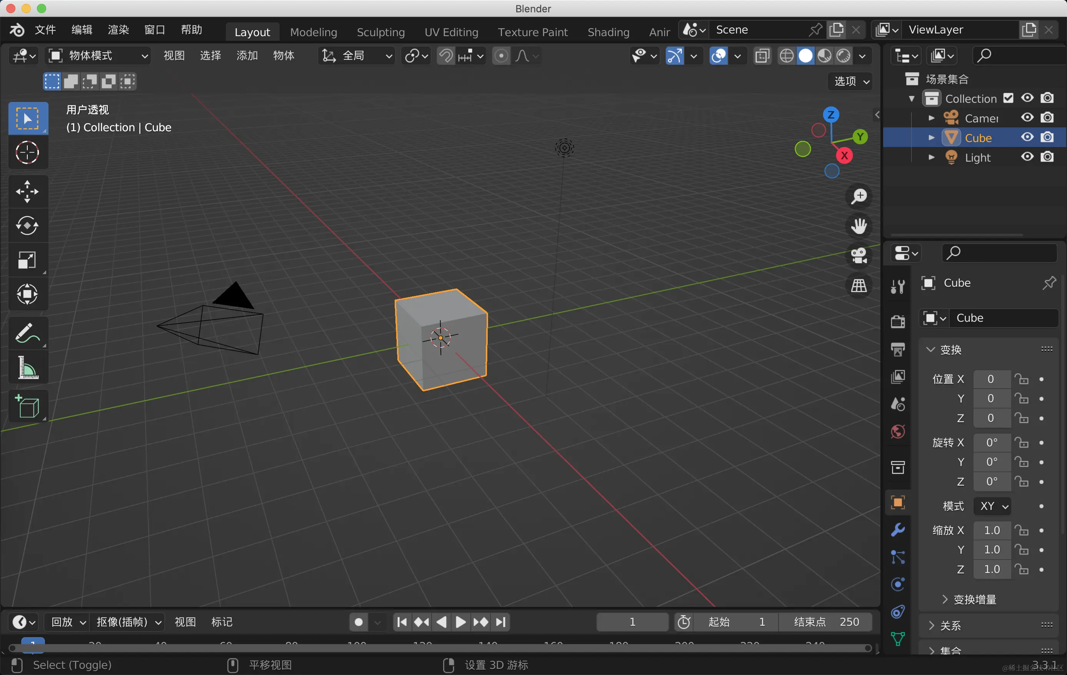Viewport: 1067px width, 675px height.
Task: Toggle Cube visibility eye icon
Action: (1027, 137)
